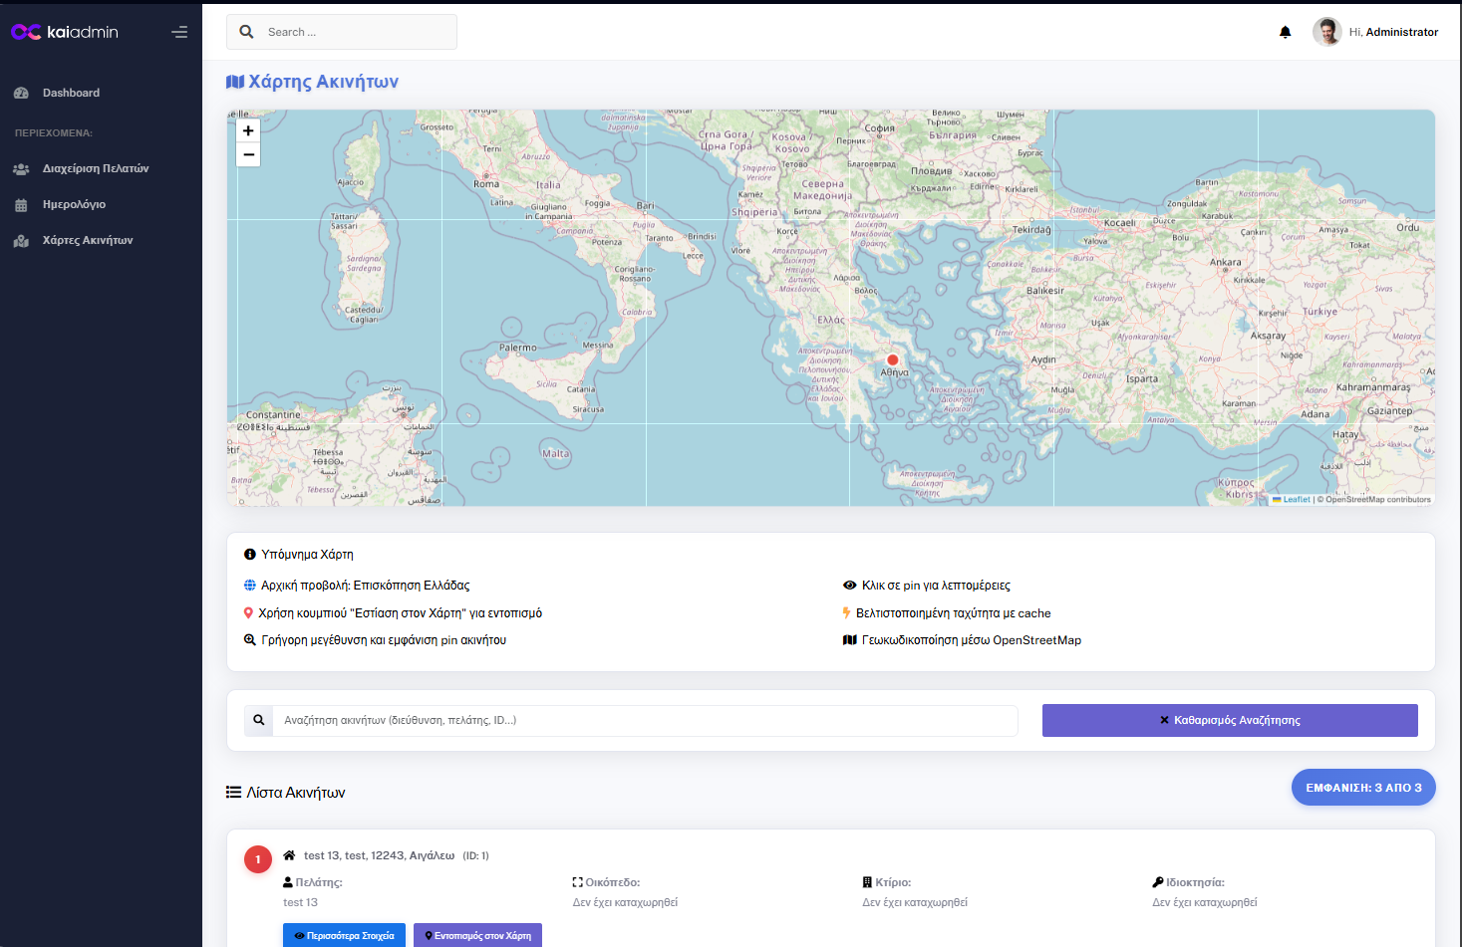Zoom out on the map
Screen dimensions: 1462x947
(248, 154)
